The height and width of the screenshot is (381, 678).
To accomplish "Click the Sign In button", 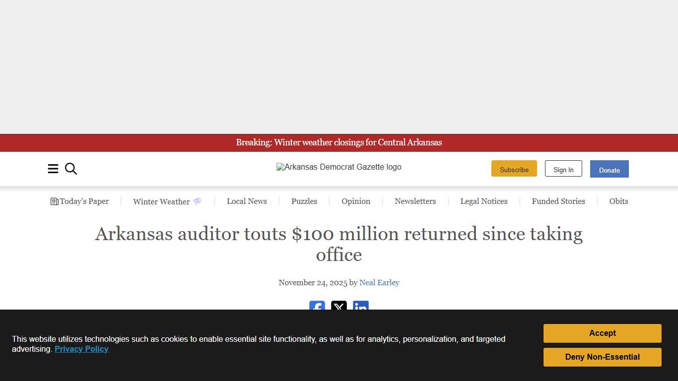I will point(563,169).
